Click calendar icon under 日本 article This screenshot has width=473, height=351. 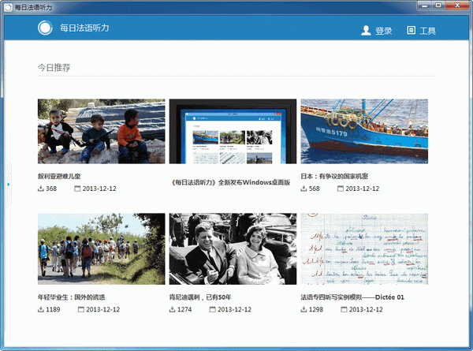coord(341,189)
